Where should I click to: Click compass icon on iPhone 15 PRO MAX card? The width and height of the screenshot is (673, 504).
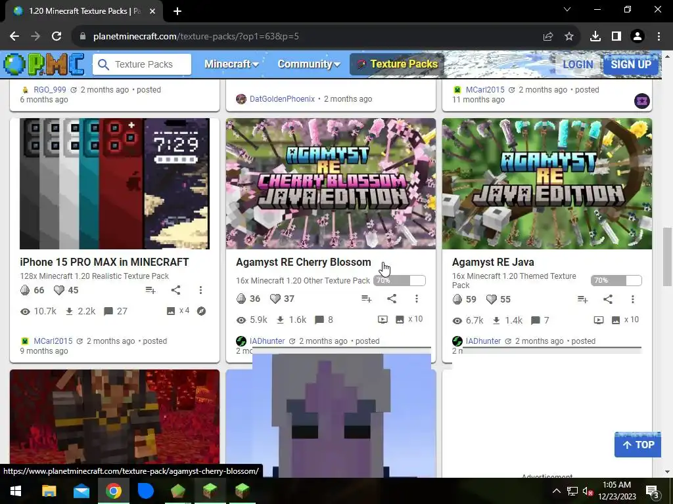201,311
